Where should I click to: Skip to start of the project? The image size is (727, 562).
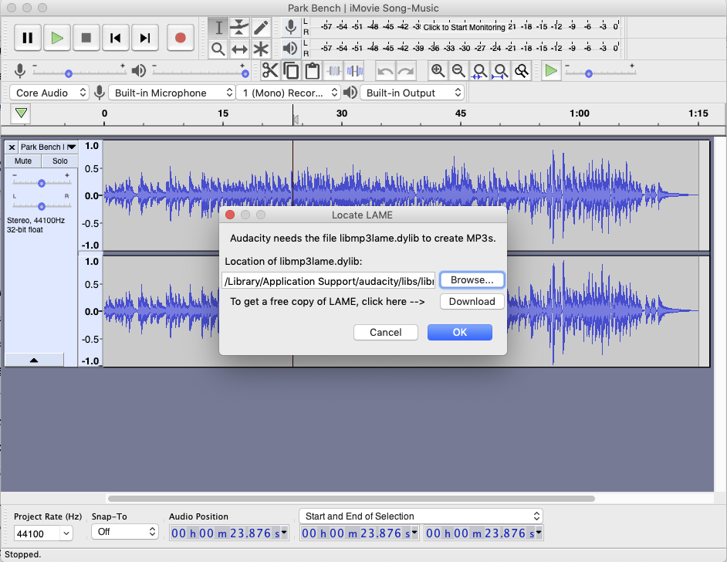click(116, 38)
